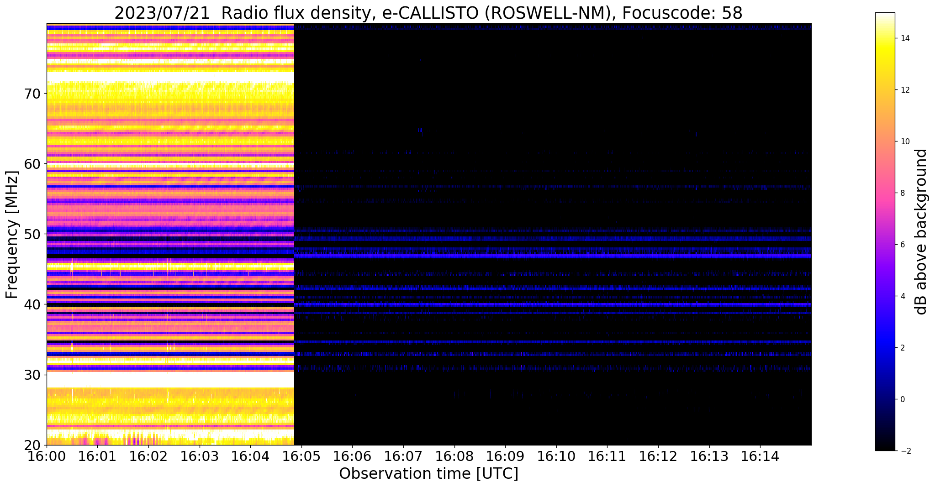Click the 16:01 time tick label
The image size is (935, 487).
point(97,456)
